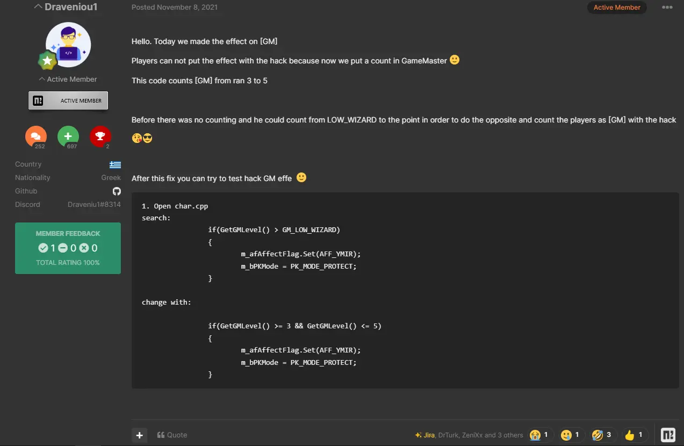Toggle multiquote with the plus button
Image resolution: width=684 pixels, height=446 pixels.
click(139, 435)
